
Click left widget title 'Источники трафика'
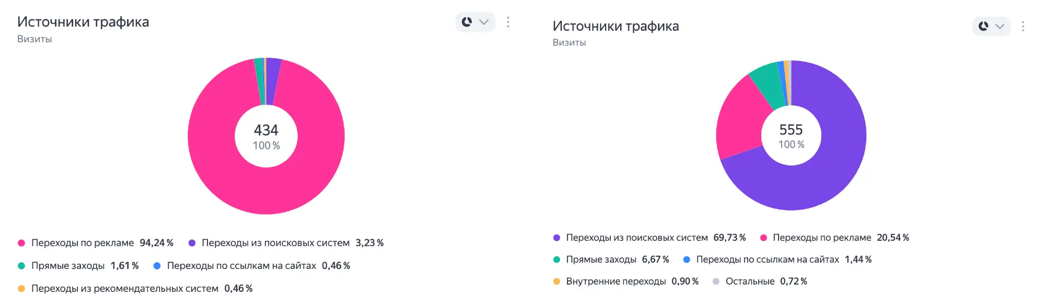click(83, 22)
